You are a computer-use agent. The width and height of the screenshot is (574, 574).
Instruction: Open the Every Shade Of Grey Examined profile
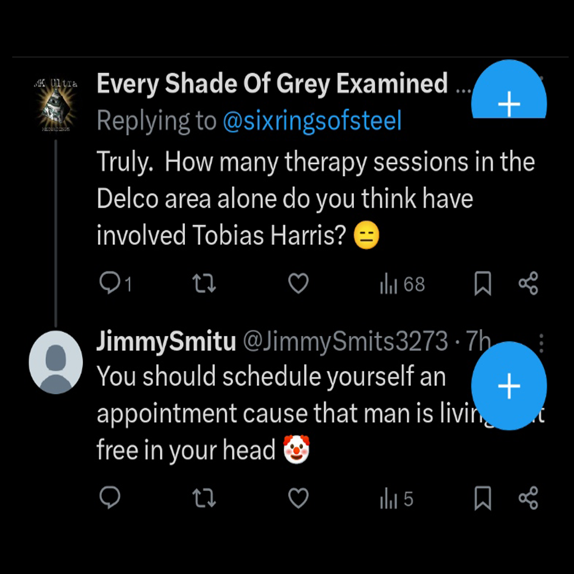coord(272,84)
